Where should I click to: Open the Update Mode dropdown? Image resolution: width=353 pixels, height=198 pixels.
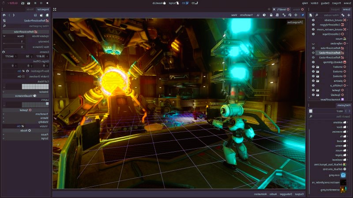pos(13,36)
